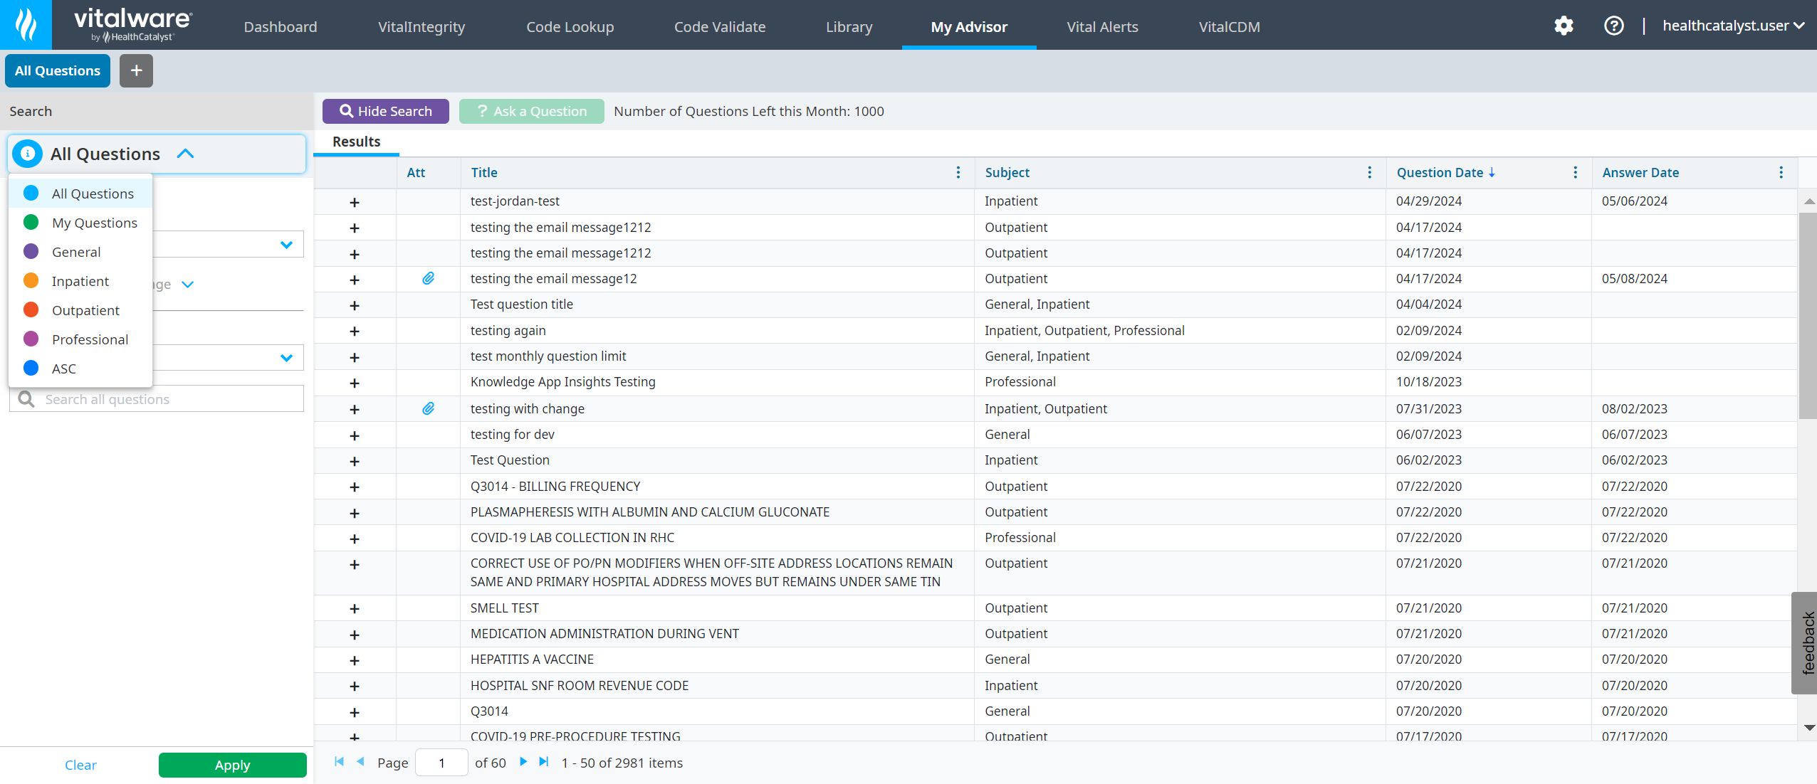
Task: Click the green Apply button
Action: (x=232, y=765)
